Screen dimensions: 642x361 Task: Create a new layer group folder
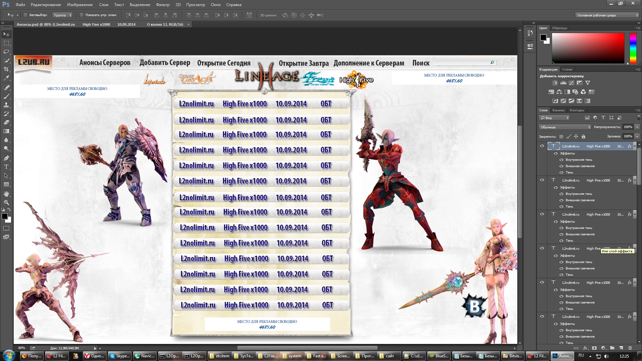click(612, 348)
